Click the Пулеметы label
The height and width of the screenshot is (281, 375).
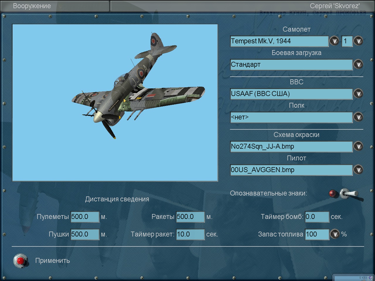click(x=53, y=217)
